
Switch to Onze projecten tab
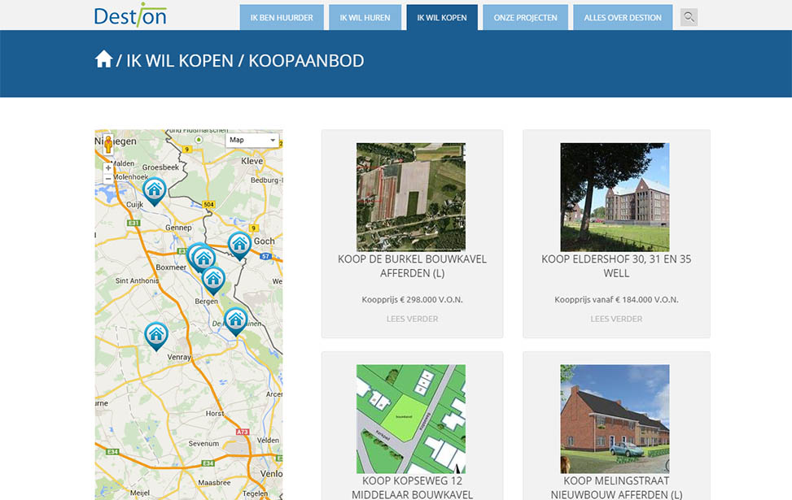point(525,17)
